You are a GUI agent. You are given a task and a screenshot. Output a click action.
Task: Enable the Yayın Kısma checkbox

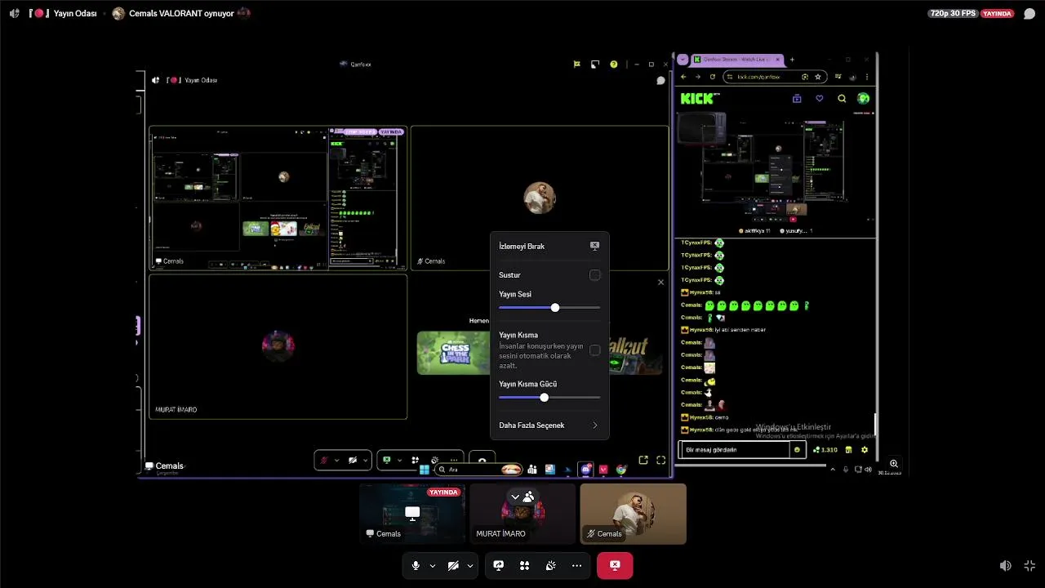pyautogui.click(x=594, y=350)
